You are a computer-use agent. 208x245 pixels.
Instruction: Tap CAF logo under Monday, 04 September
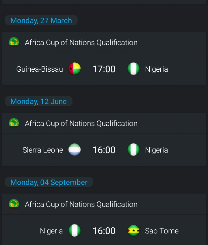14,204
